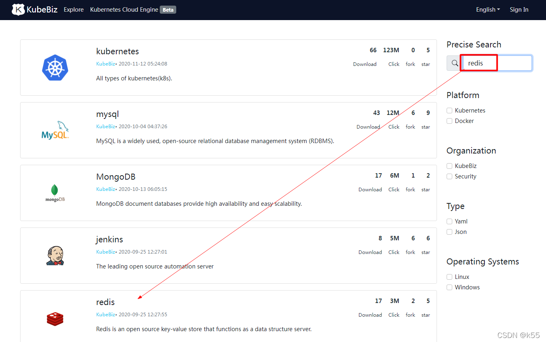This screenshot has width=546, height=342.
Task: Click the mysql fork count 6
Action: click(413, 113)
